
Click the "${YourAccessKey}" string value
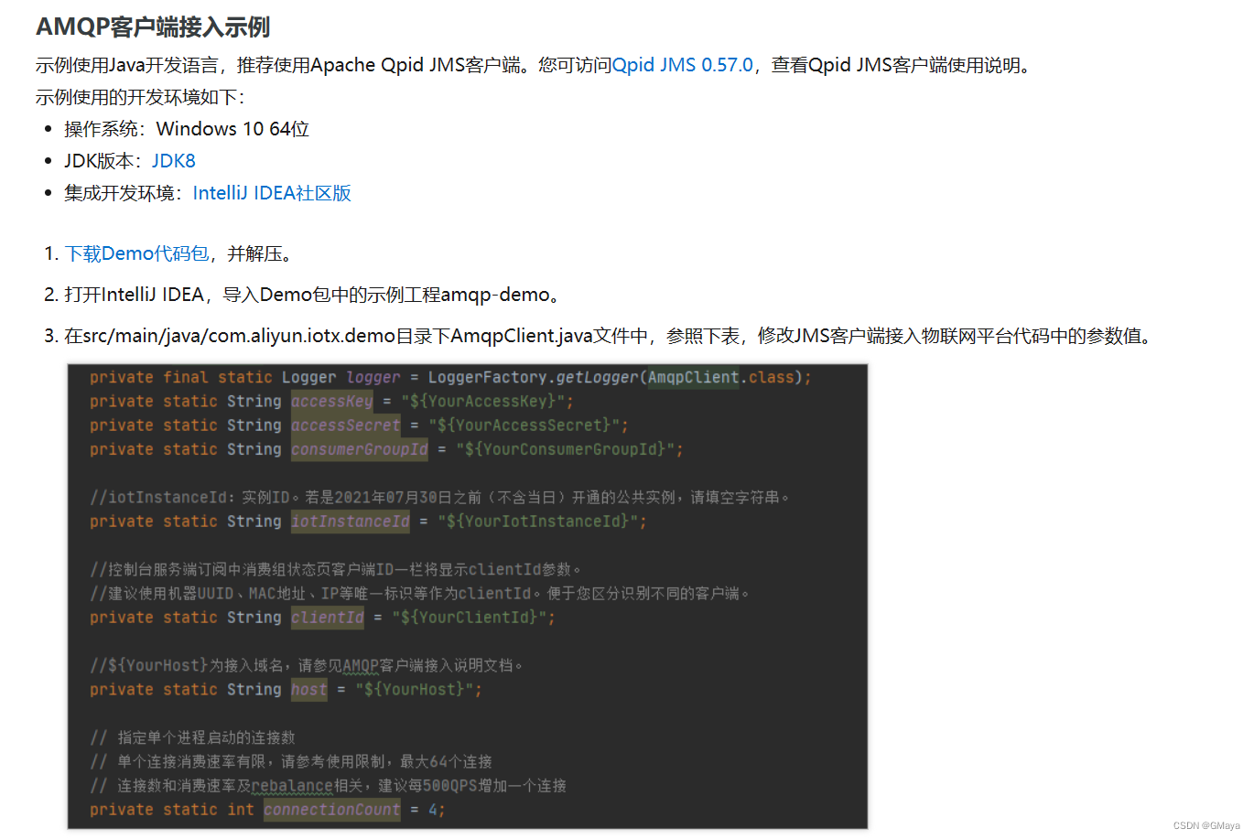click(482, 401)
